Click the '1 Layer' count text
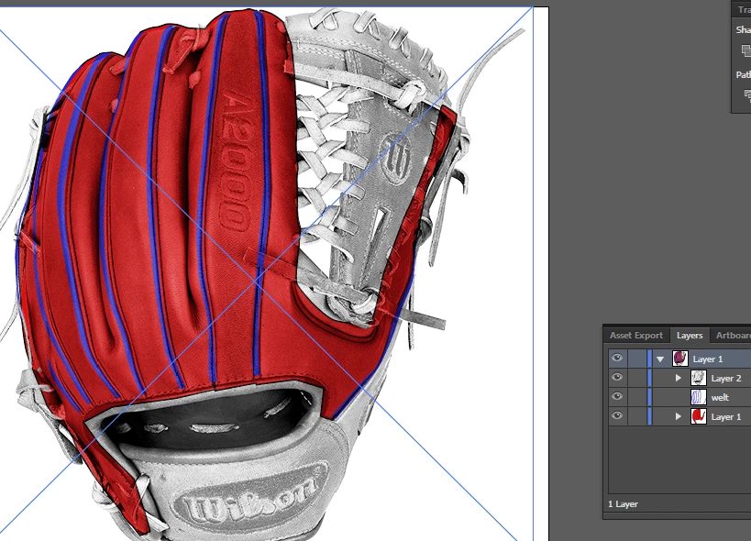The image size is (751, 541). [623, 504]
